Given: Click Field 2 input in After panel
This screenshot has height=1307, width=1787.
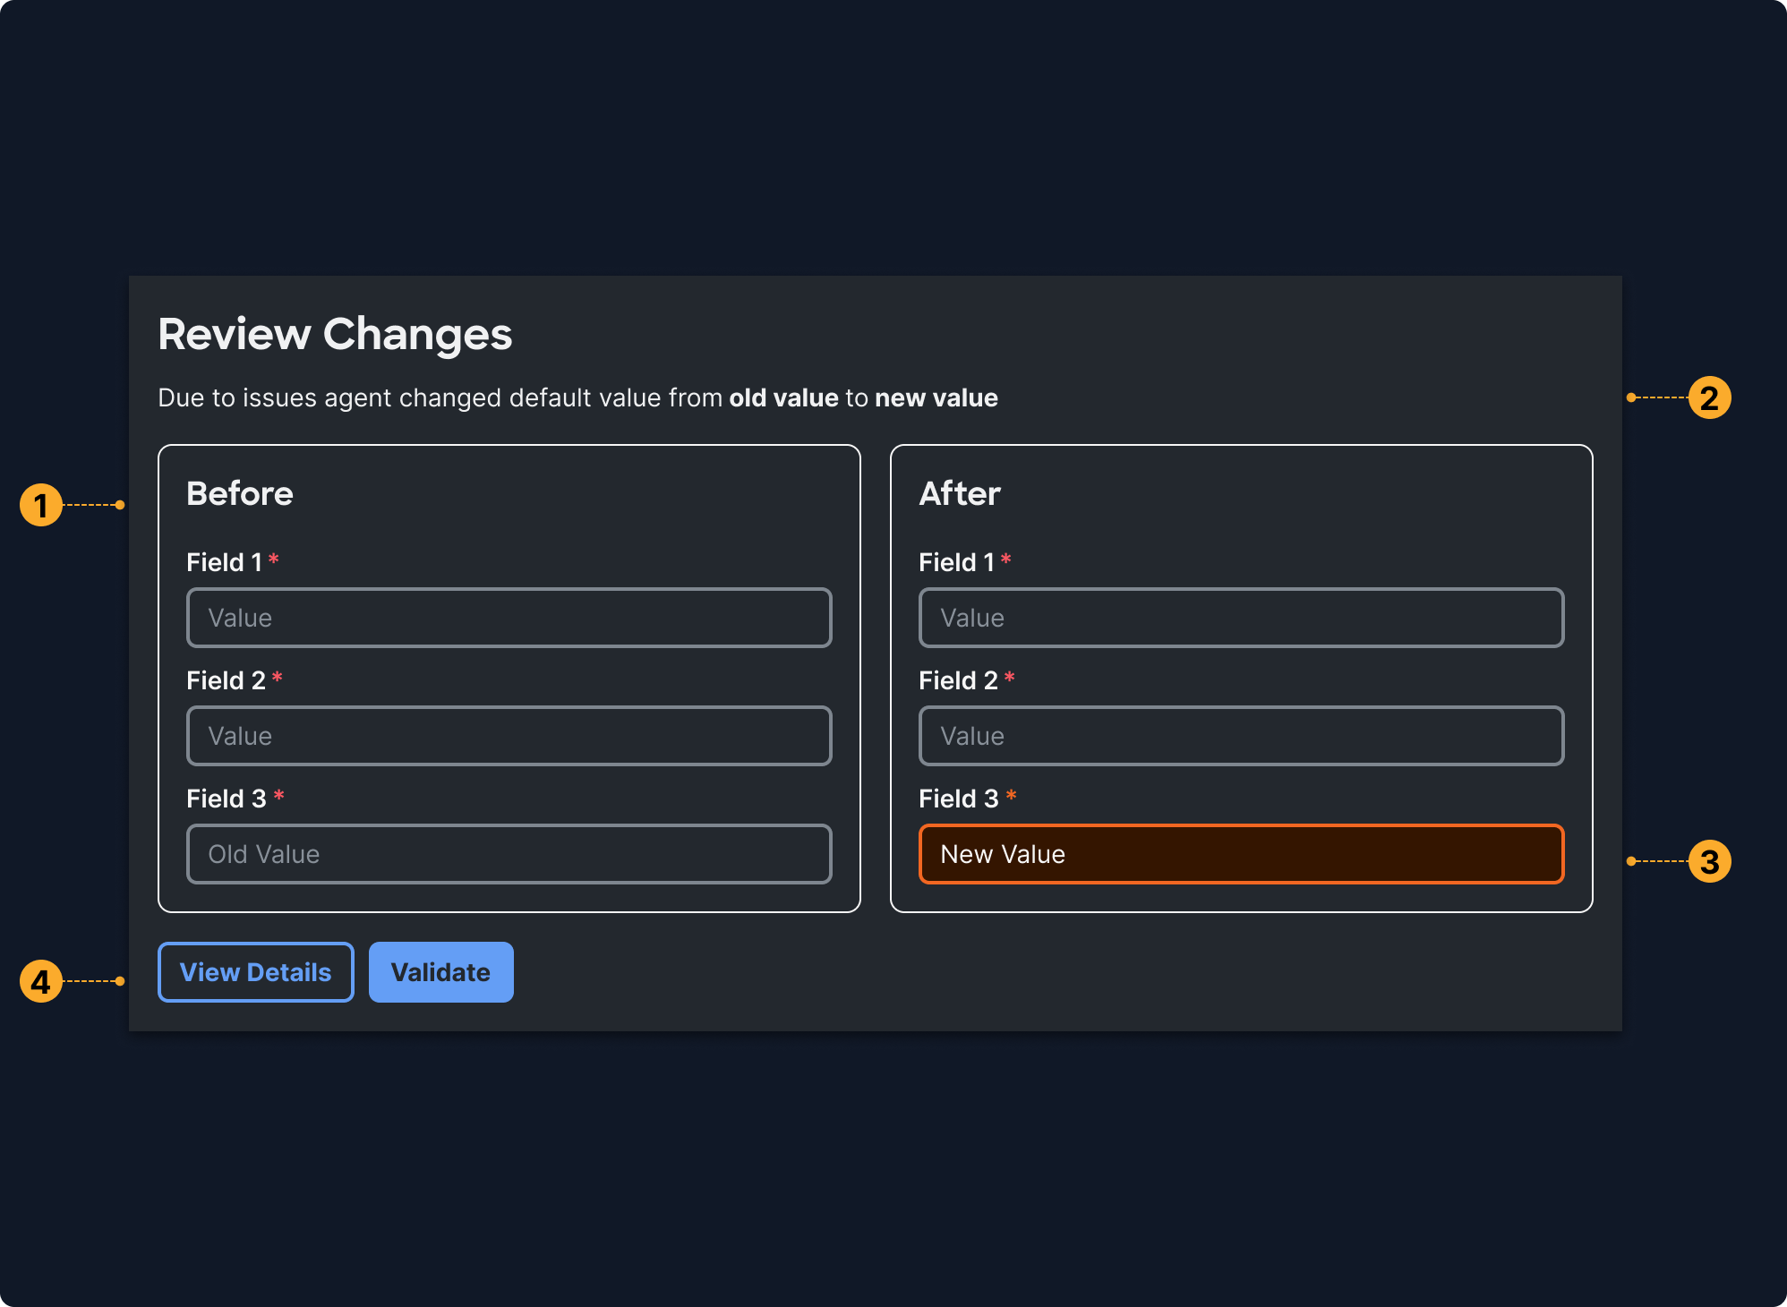Looking at the screenshot, I should [1241, 736].
